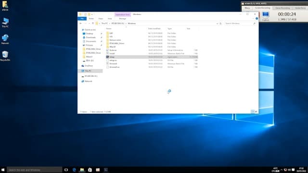Switch to large icons view toggle
This screenshot has height=173, width=308.
tap(256, 111)
